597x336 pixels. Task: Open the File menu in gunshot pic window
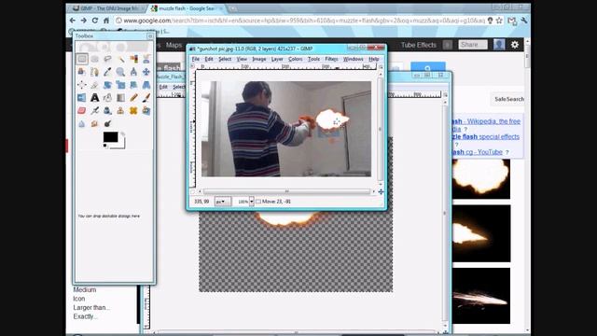coord(195,59)
